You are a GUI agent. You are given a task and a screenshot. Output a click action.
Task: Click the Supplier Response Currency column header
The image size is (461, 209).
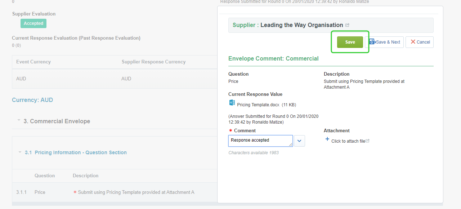(x=153, y=62)
